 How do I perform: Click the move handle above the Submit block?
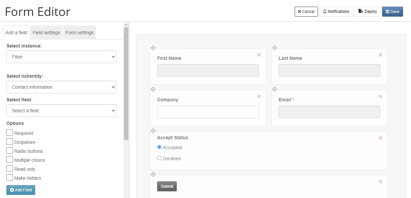click(x=153, y=174)
